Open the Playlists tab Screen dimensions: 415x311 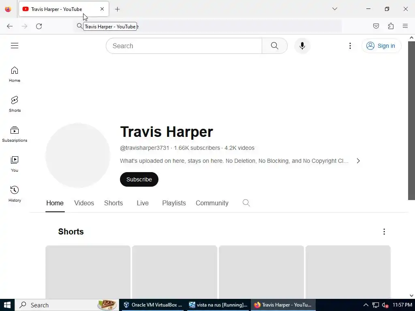pyautogui.click(x=174, y=203)
